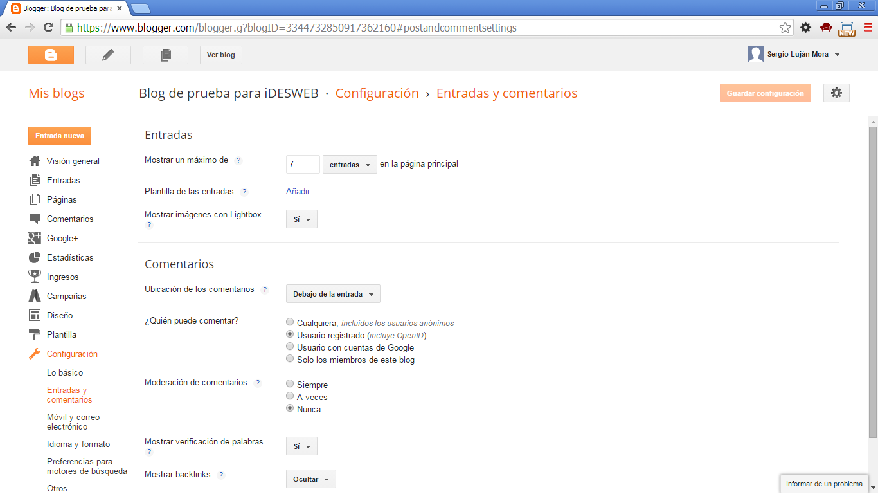Click the Ingresos trophy icon
This screenshot has width=878, height=494.
tap(35, 277)
